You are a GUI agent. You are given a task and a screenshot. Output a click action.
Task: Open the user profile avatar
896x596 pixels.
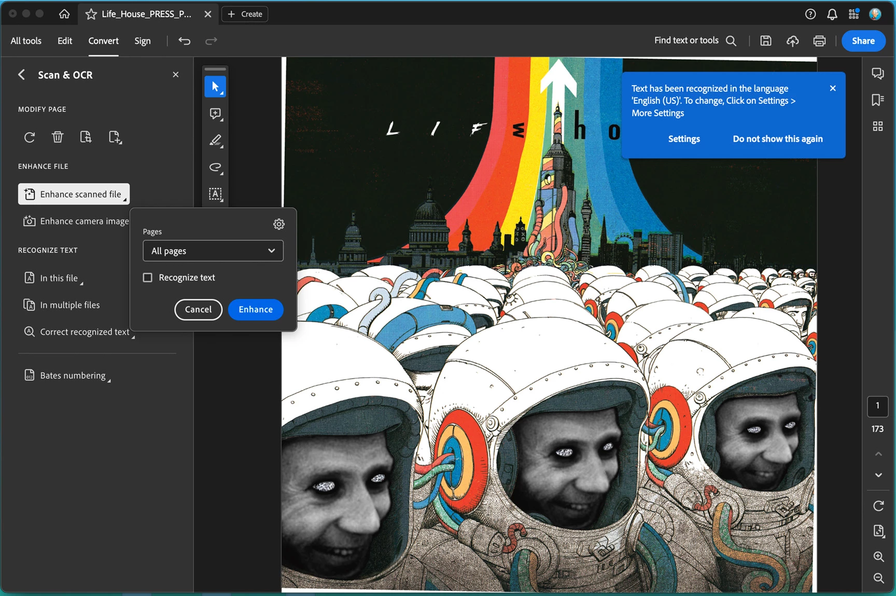click(x=875, y=14)
